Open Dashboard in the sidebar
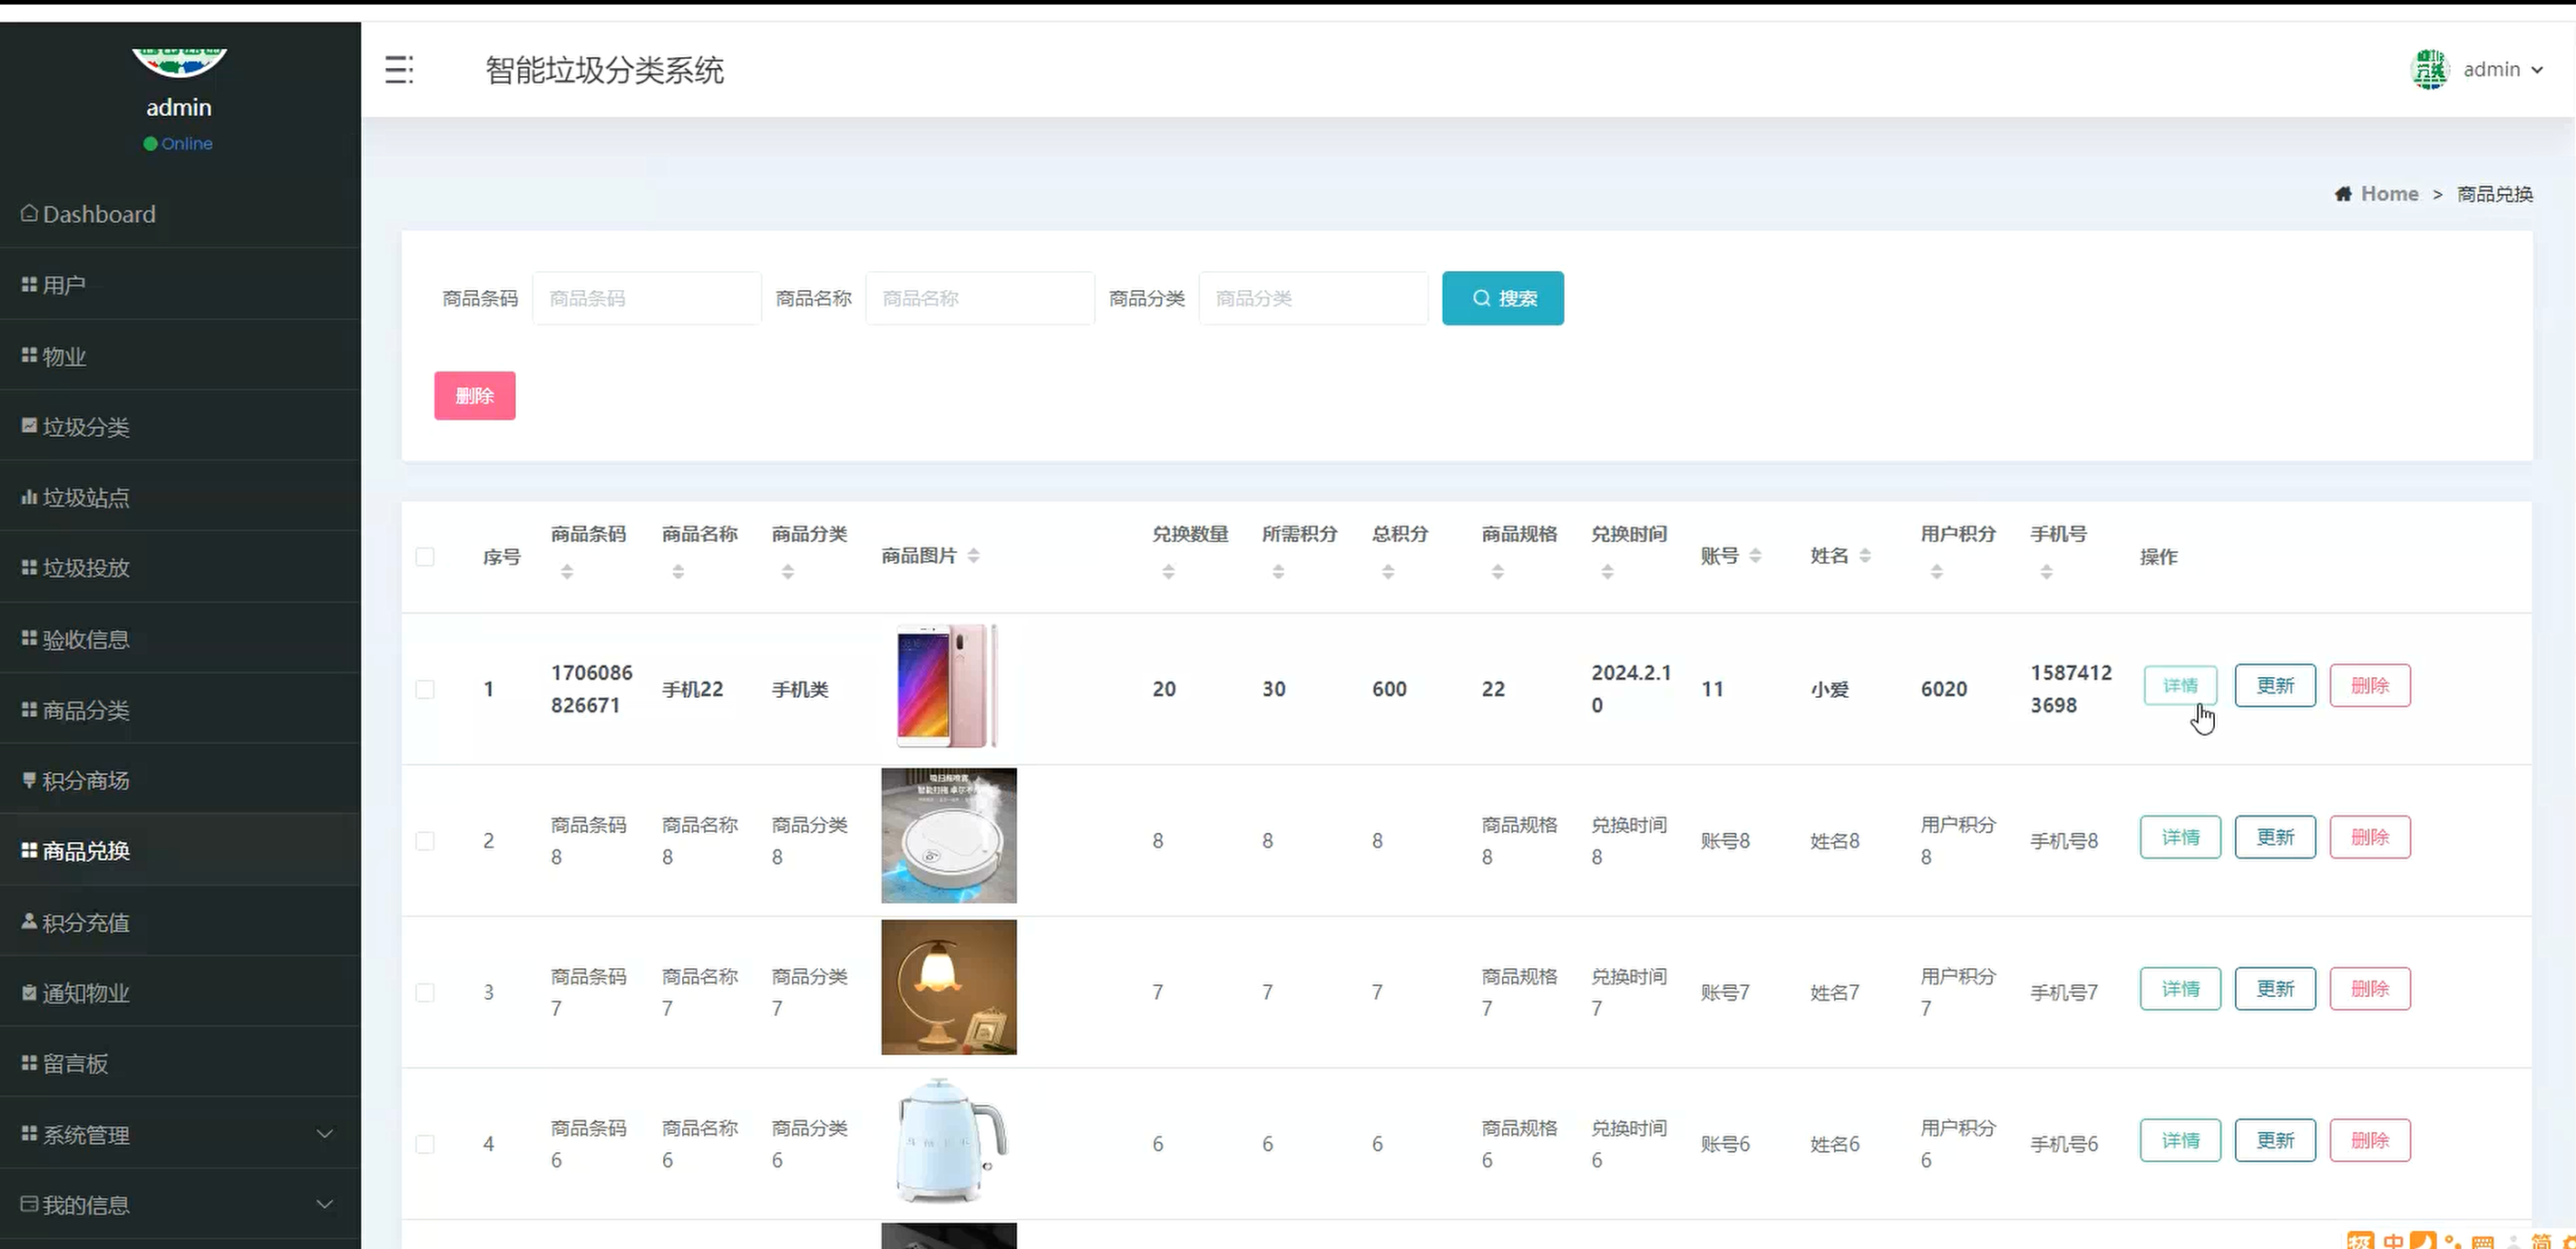Screen dimensions: 2576x1249 click(x=180, y=214)
